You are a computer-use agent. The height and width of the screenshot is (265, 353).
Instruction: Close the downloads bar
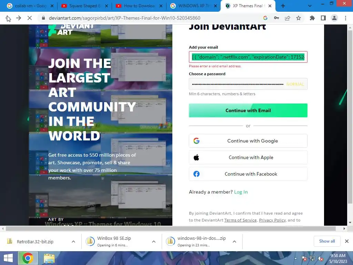[347, 241]
